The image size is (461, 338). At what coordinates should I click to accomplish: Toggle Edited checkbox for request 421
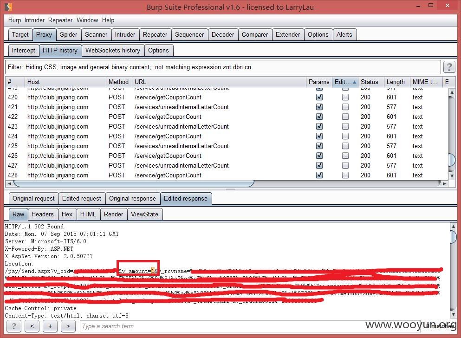(x=345, y=107)
